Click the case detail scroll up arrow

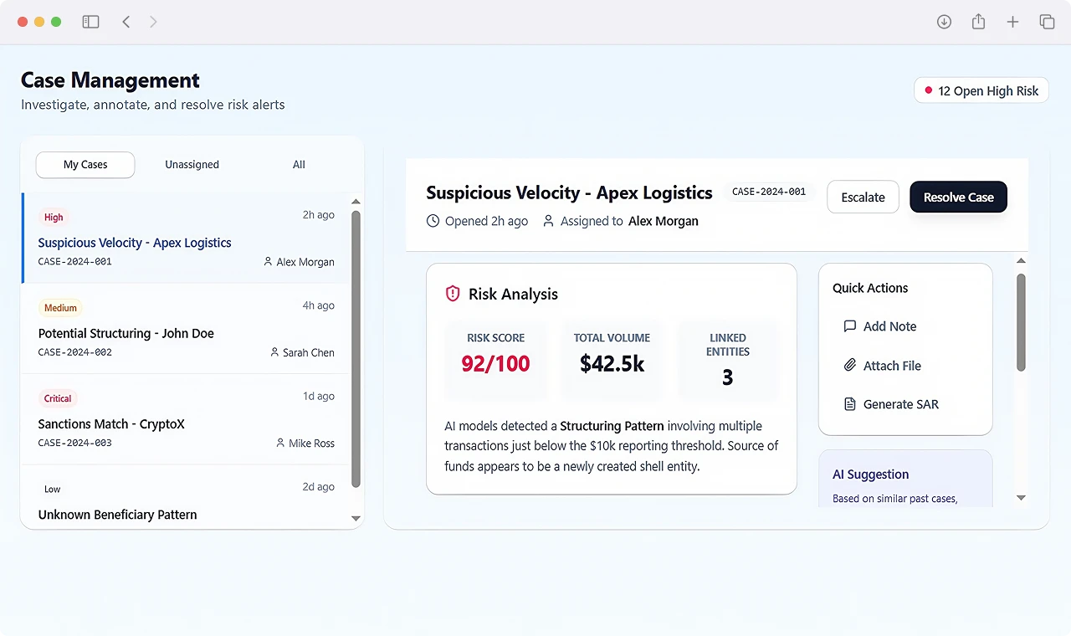point(1021,261)
